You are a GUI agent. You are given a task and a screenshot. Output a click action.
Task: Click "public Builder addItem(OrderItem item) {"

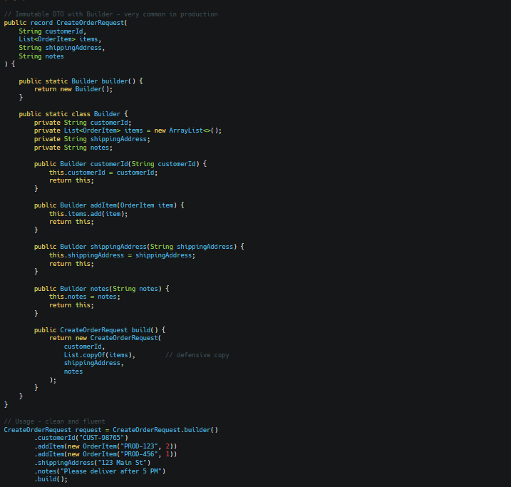click(109, 205)
